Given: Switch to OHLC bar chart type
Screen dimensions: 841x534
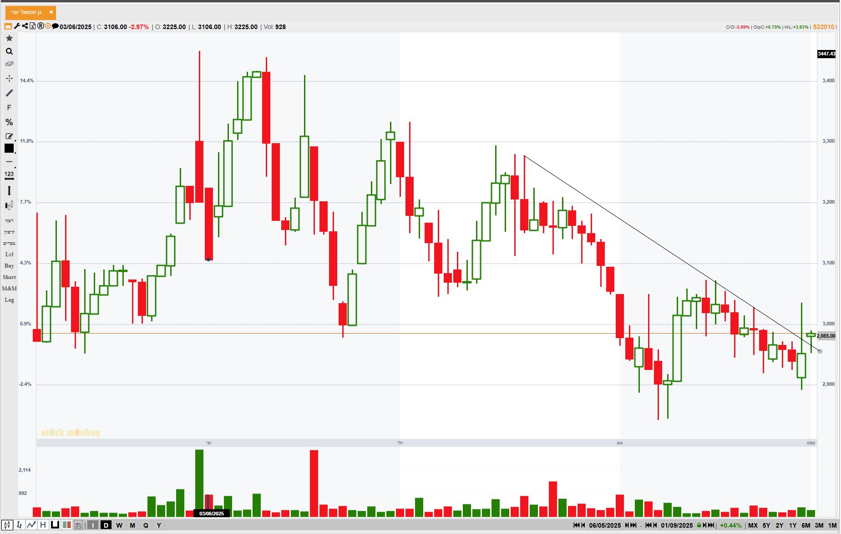Looking at the screenshot, I should pos(19,525).
